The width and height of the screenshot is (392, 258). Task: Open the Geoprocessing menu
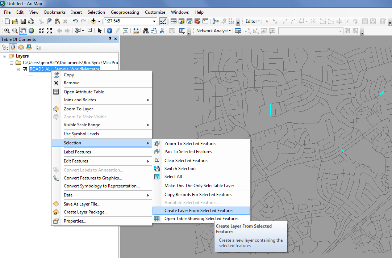tap(125, 12)
